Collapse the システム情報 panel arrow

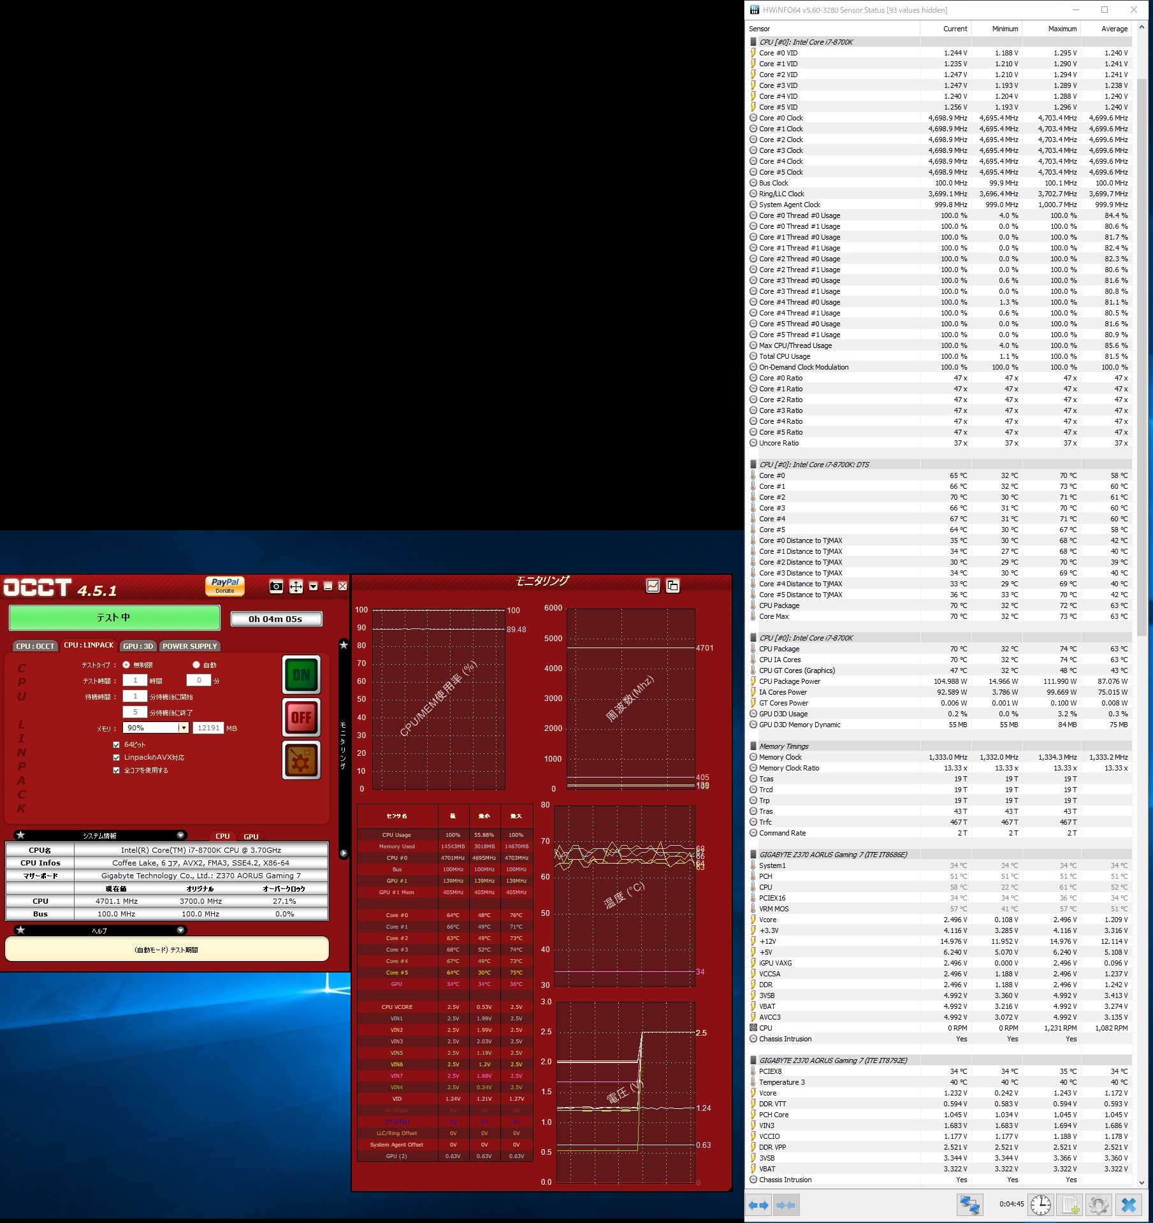point(181,835)
